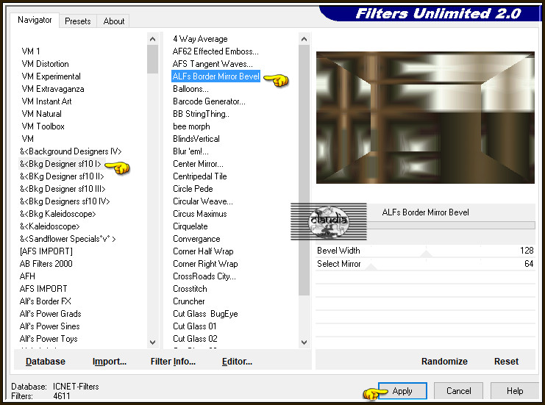Image resolution: width=545 pixels, height=405 pixels.
Task: Select Centripedal Tile filter
Action: tap(200, 176)
